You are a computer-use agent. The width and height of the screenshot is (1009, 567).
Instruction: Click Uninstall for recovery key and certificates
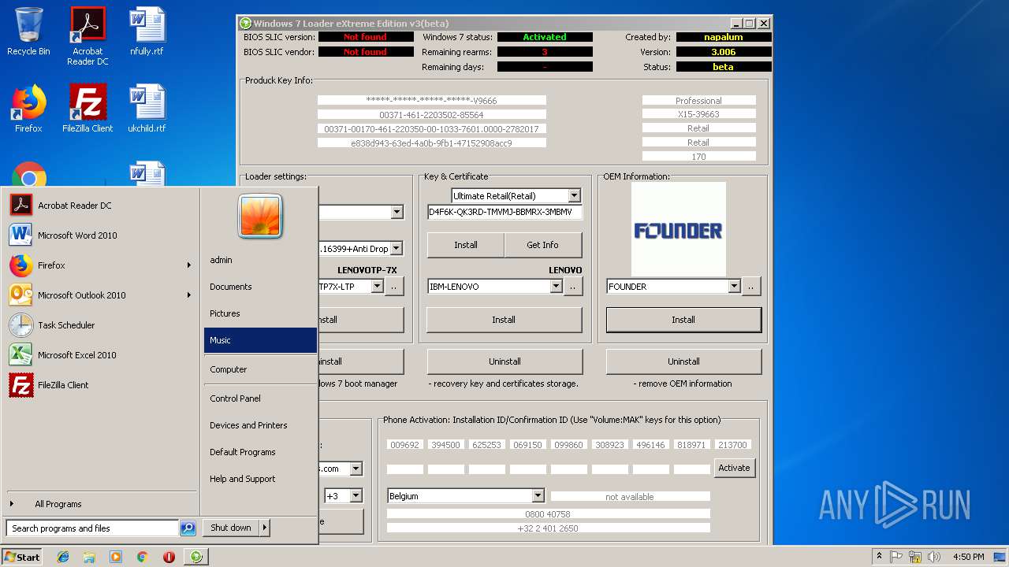tap(504, 361)
